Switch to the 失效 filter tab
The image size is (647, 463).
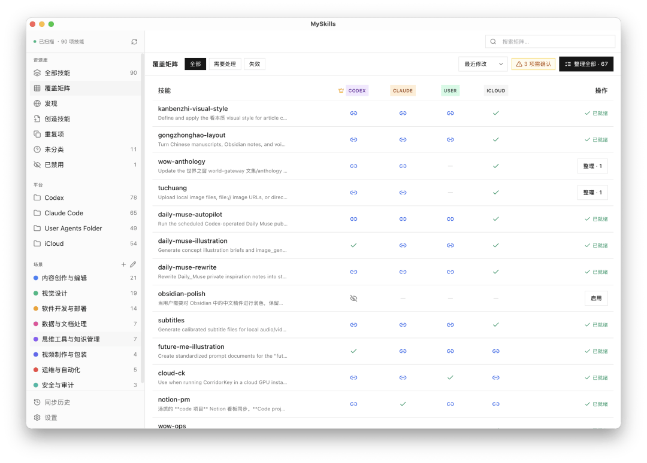(255, 64)
